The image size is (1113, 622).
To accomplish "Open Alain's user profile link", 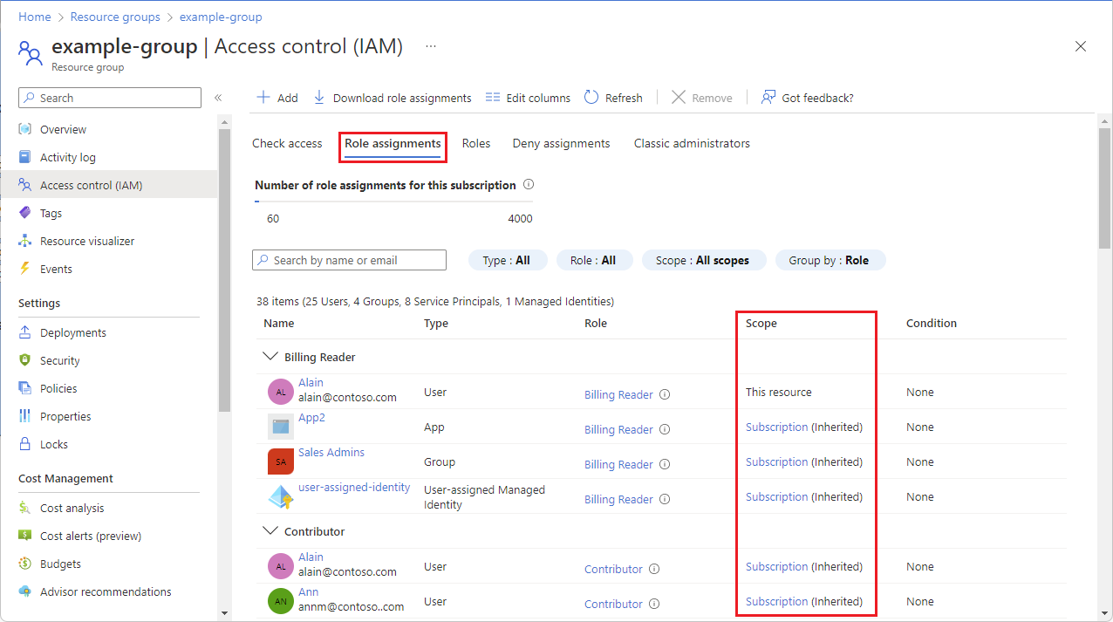I will pos(311,381).
